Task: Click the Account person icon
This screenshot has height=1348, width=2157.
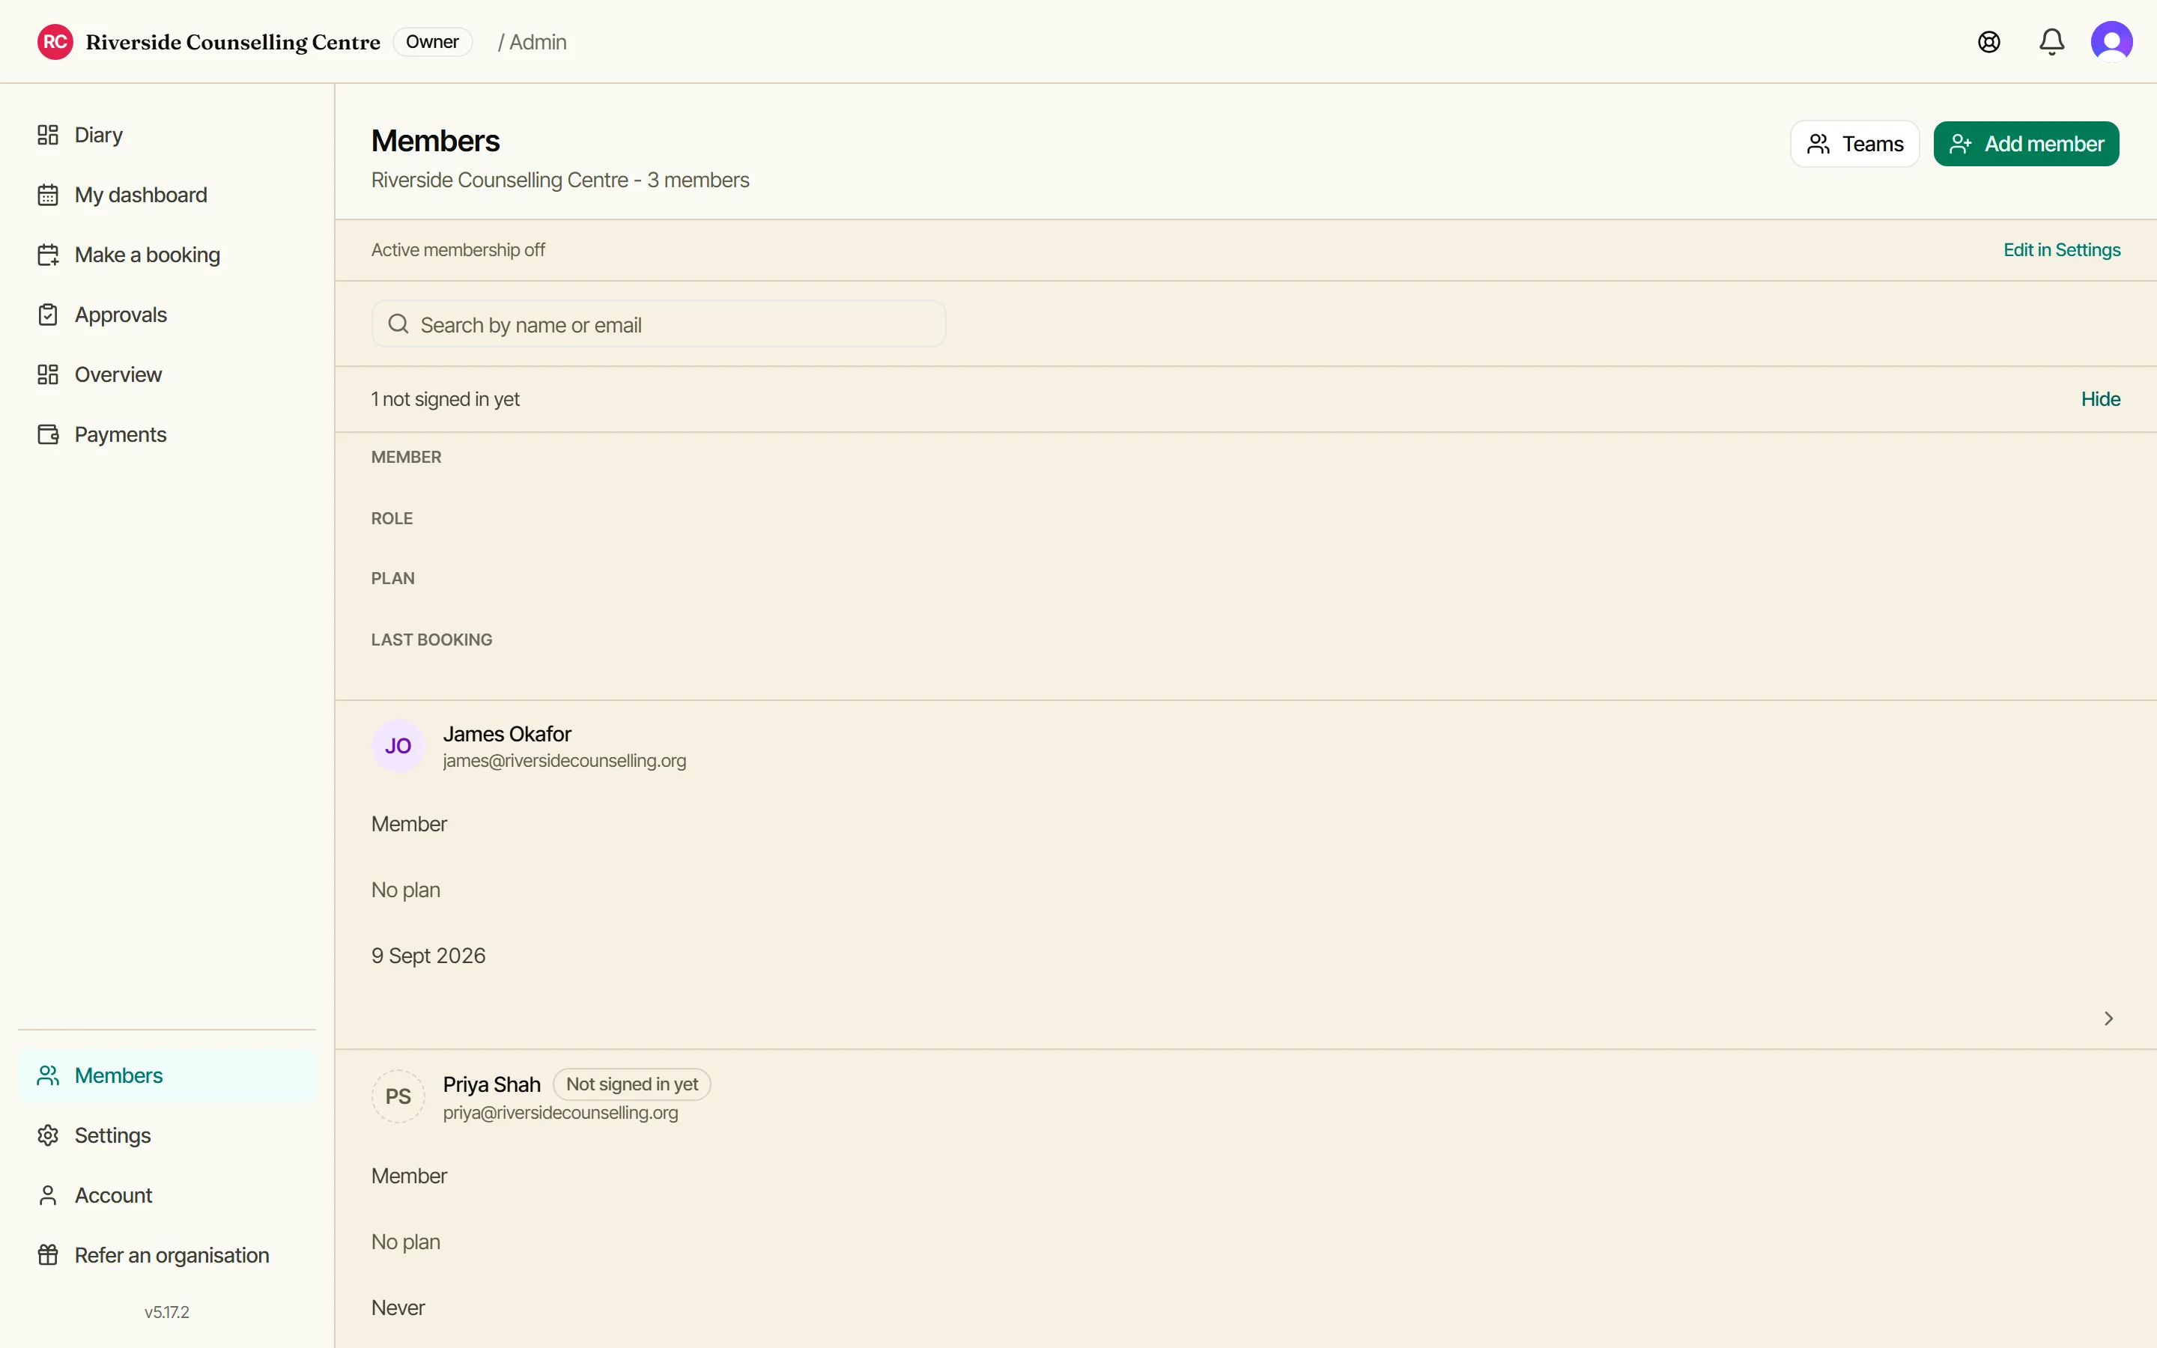Action: pos(48,1195)
